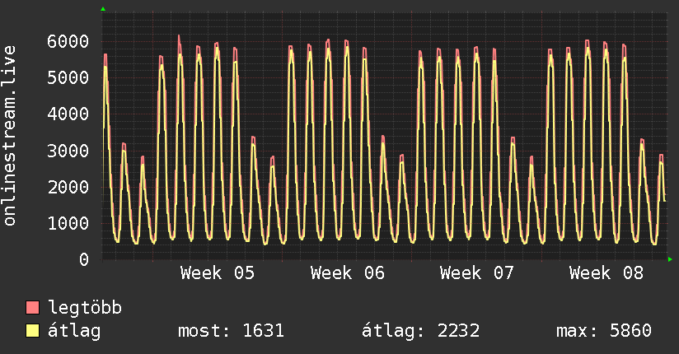This screenshot has width=679, height=354.
Task: Click the green arrow ending the x-axis
Action: tap(671, 259)
